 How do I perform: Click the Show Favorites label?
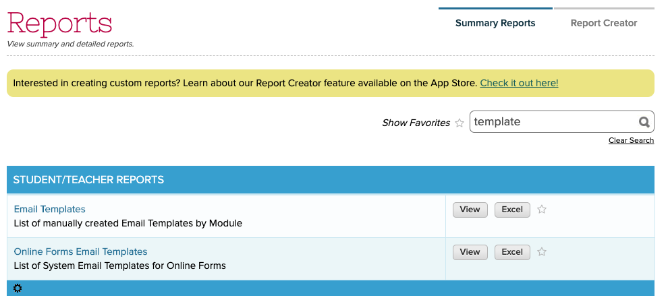[416, 123]
